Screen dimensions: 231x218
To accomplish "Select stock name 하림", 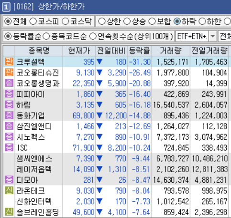I will pos(23,105).
